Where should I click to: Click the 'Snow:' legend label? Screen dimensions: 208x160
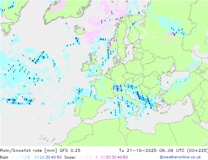click(70, 157)
